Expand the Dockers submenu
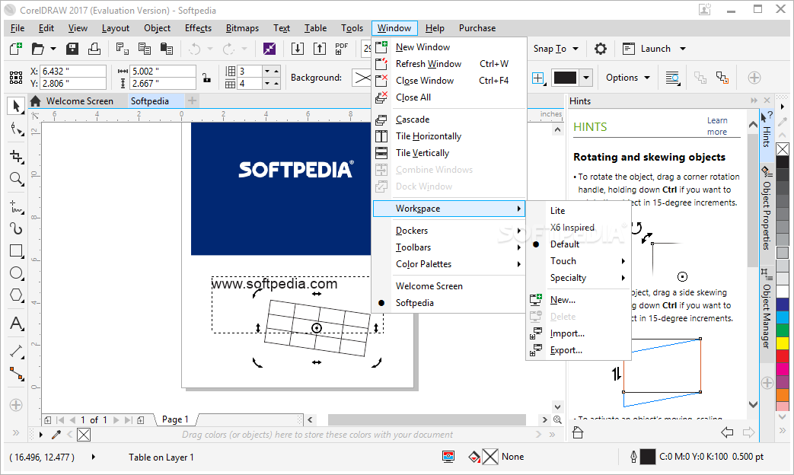794x475 pixels. click(x=448, y=231)
